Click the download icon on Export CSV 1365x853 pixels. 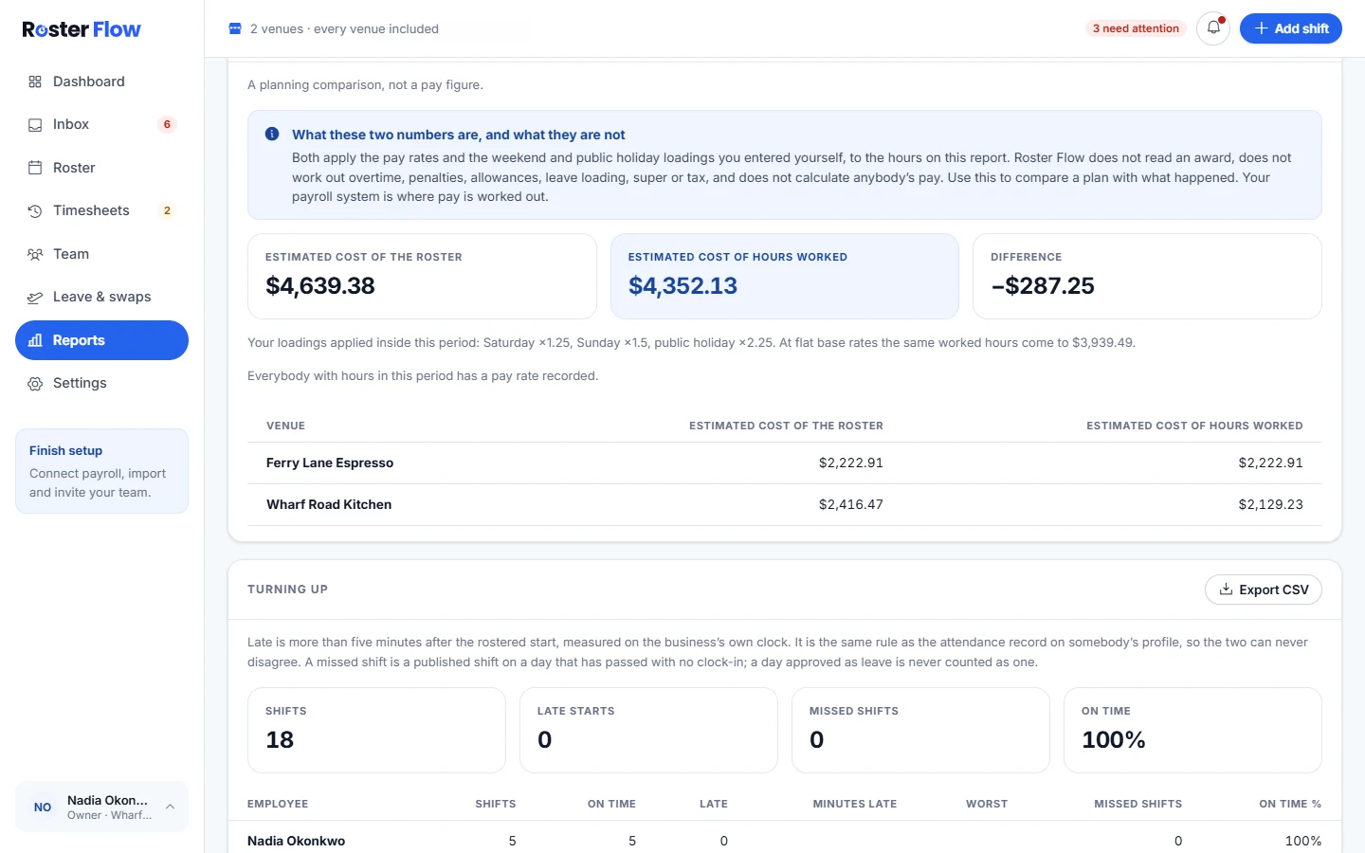pos(1226,589)
